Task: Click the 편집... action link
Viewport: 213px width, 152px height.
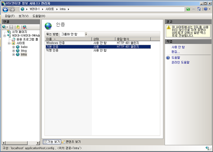Action: pos(176,52)
